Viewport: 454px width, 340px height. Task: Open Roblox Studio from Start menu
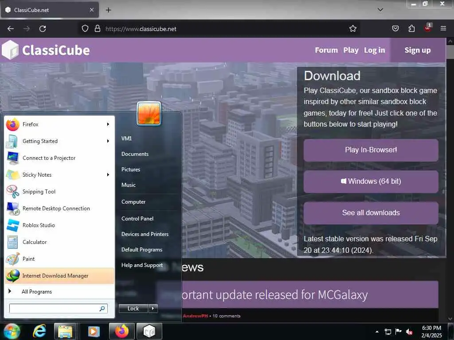(59, 225)
